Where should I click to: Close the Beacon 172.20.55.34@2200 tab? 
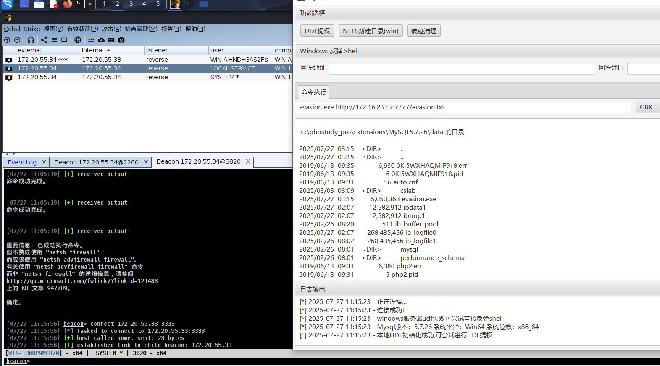146,162
